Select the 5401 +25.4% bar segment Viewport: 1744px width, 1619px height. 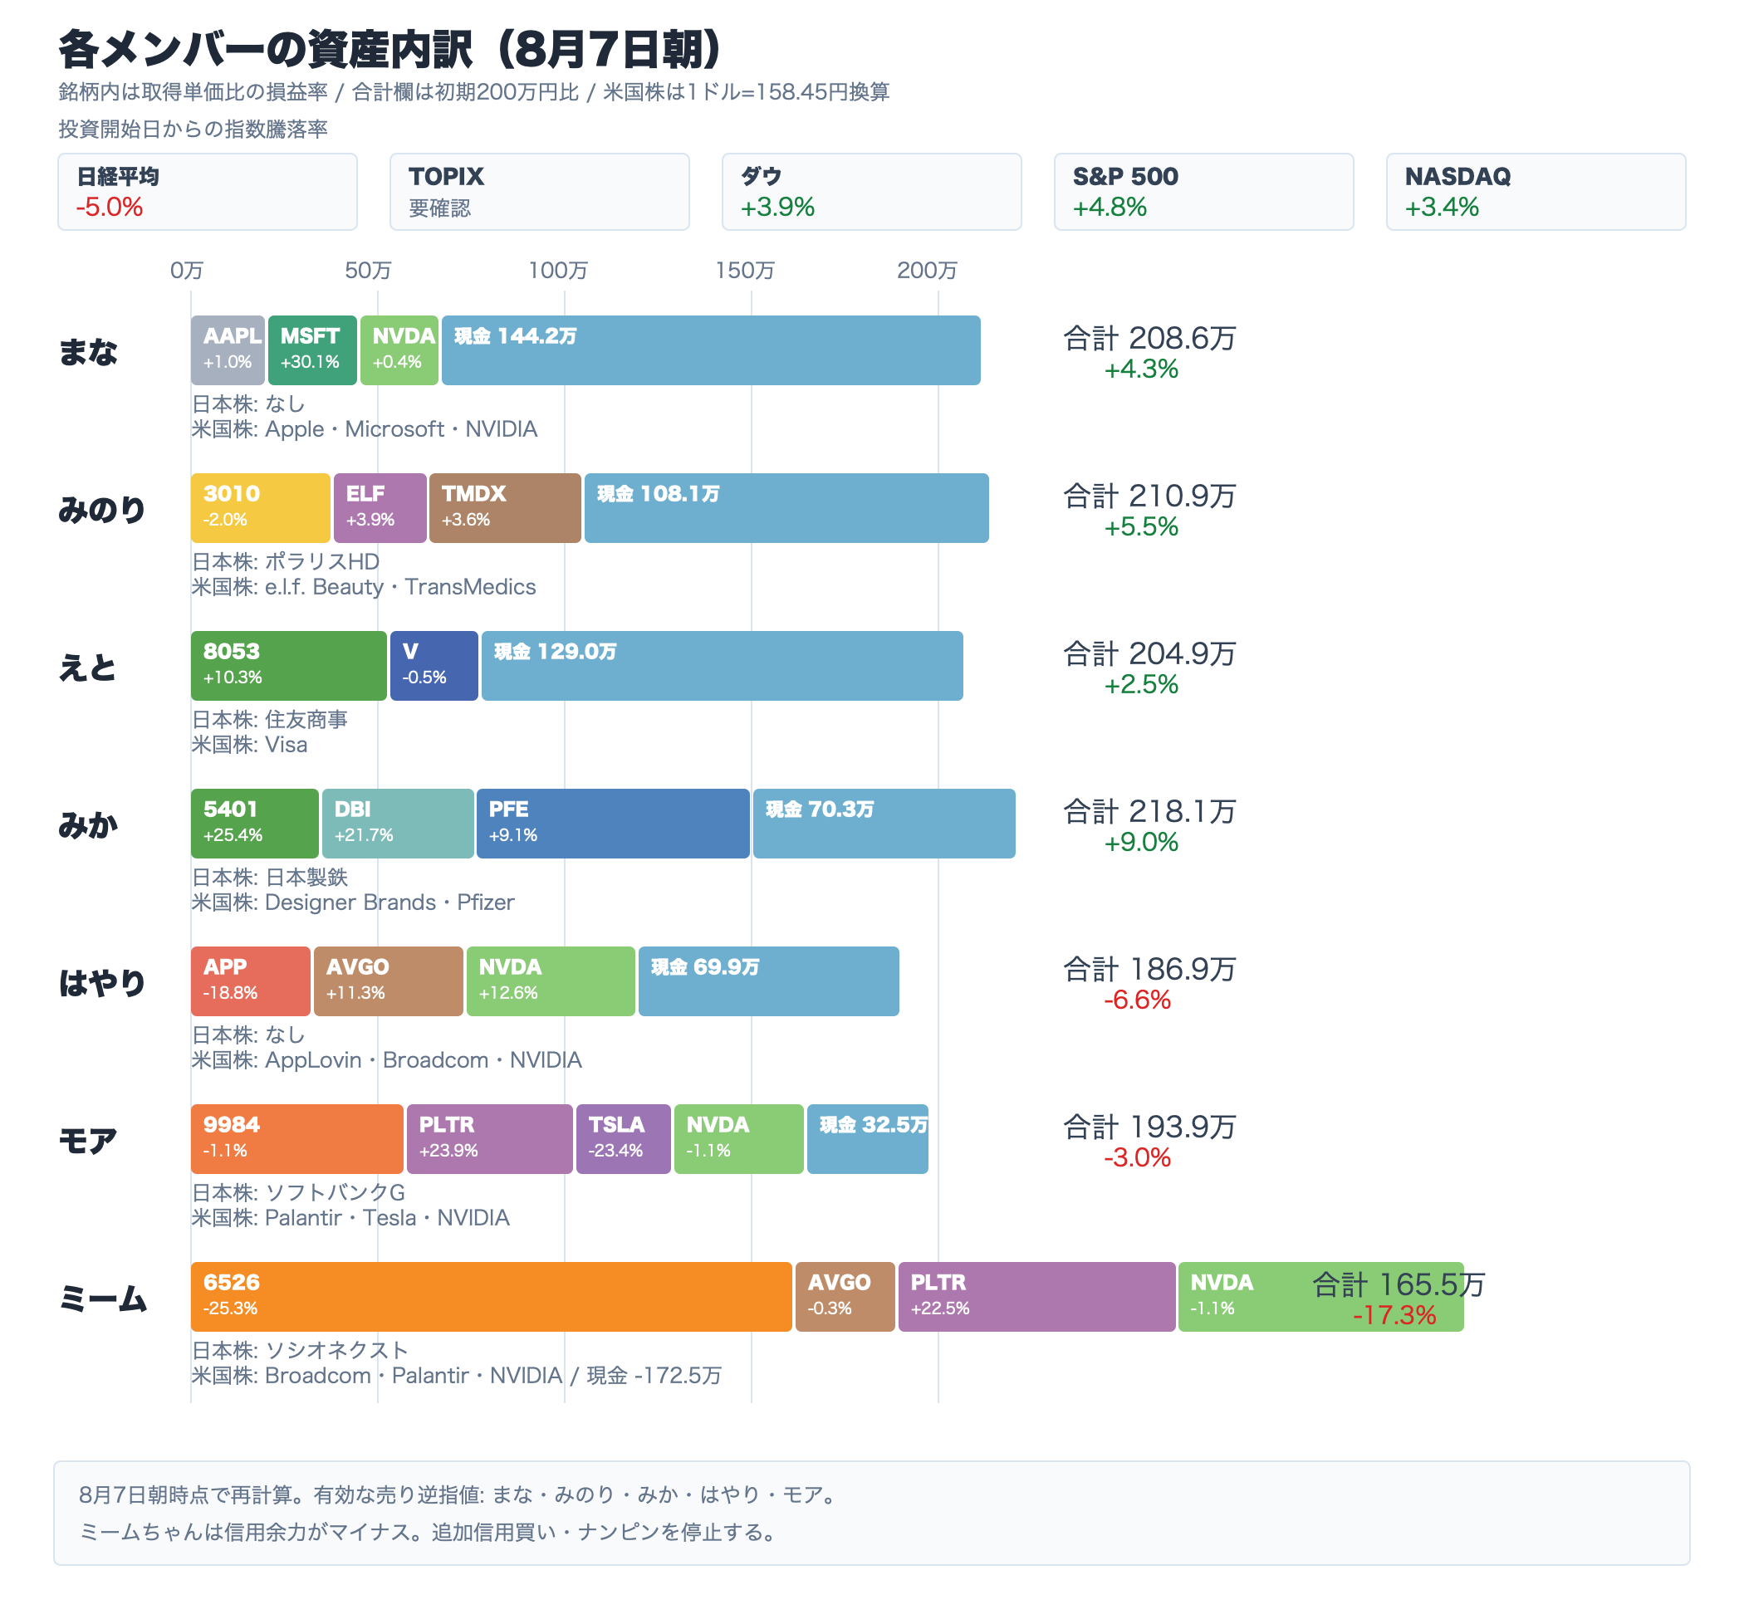[255, 824]
